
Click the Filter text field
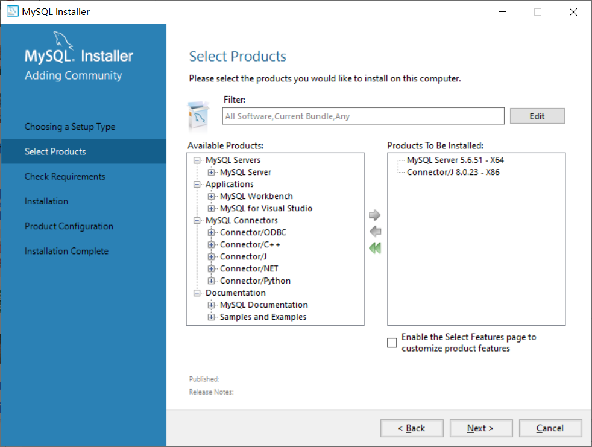coord(363,116)
